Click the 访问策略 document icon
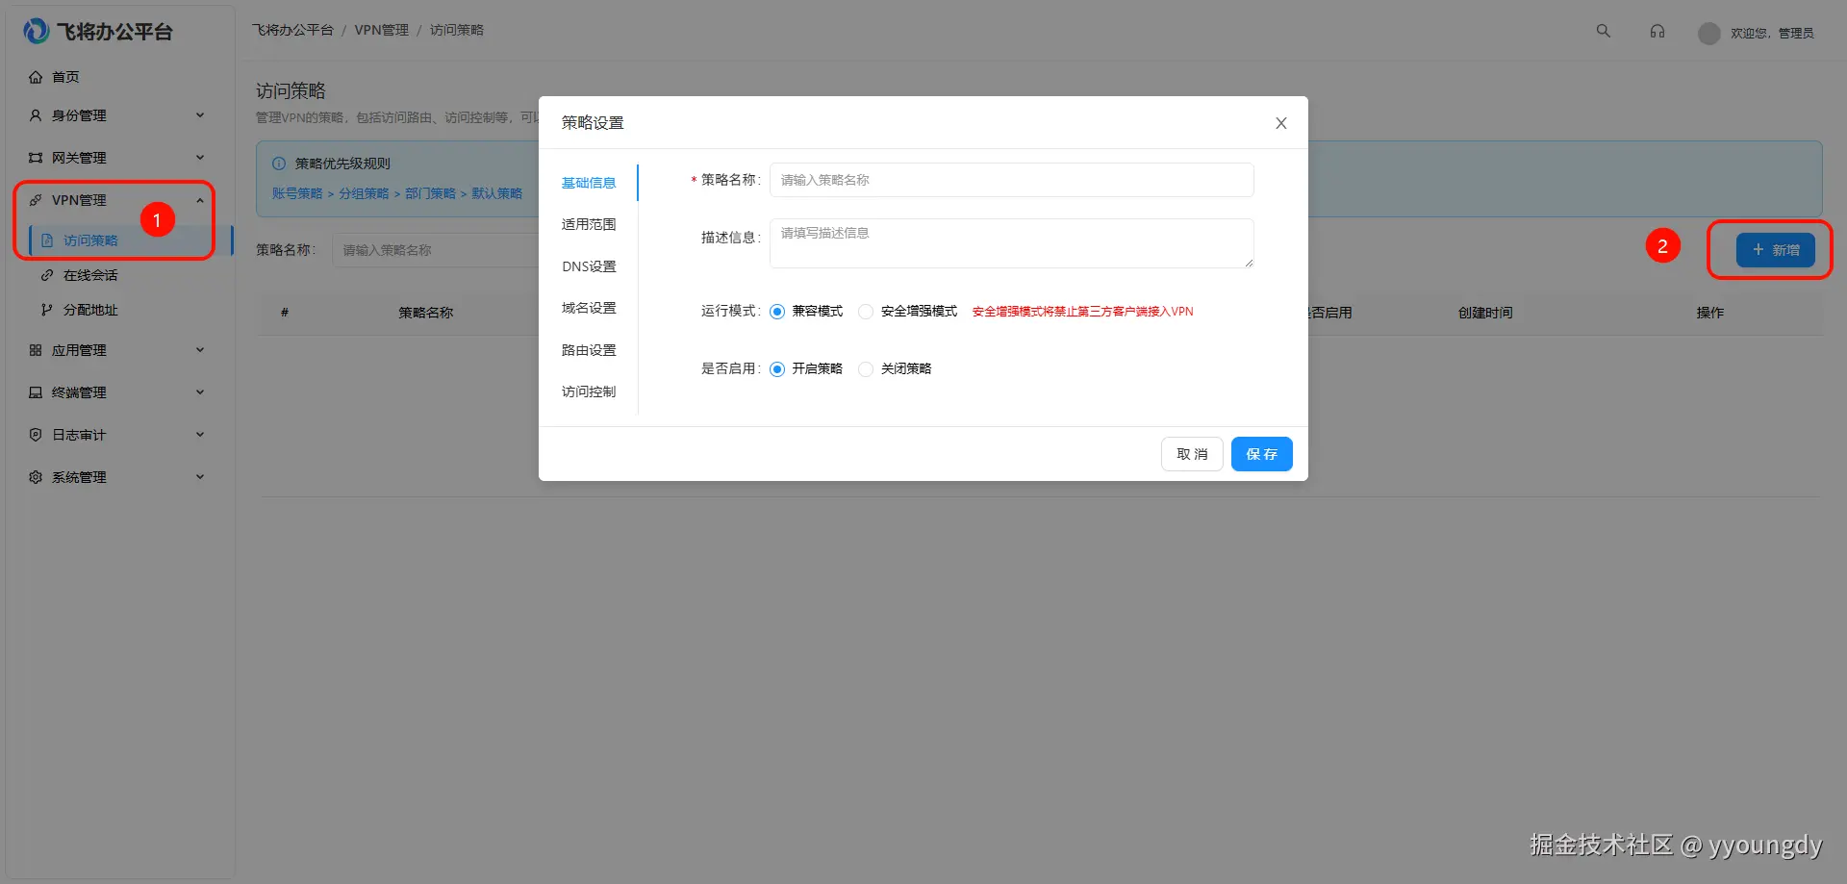The height and width of the screenshot is (884, 1847). click(x=47, y=240)
